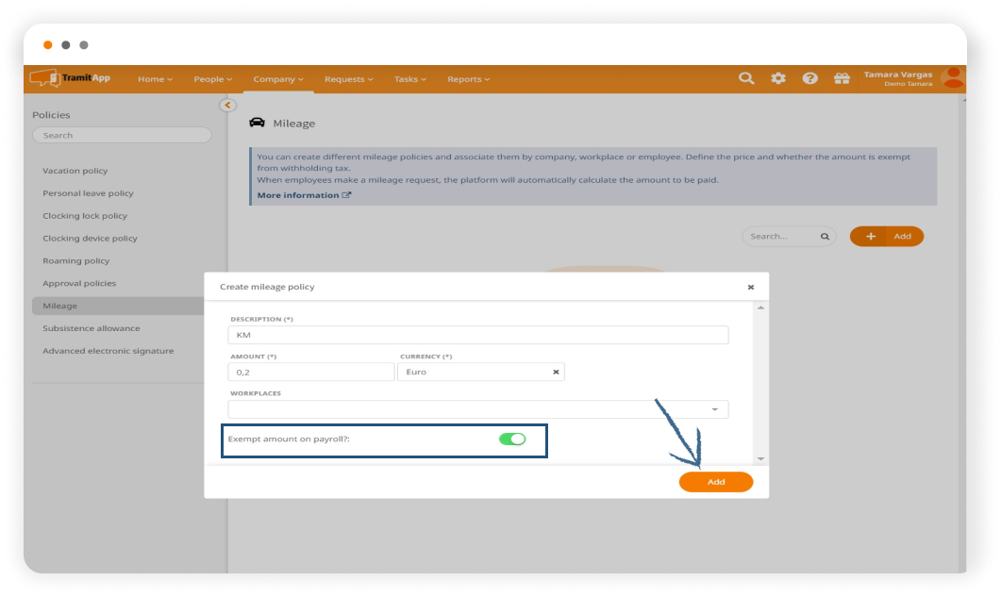The width and height of the screenshot is (1001, 597).
Task: Click the Description input field
Action: pos(478,335)
